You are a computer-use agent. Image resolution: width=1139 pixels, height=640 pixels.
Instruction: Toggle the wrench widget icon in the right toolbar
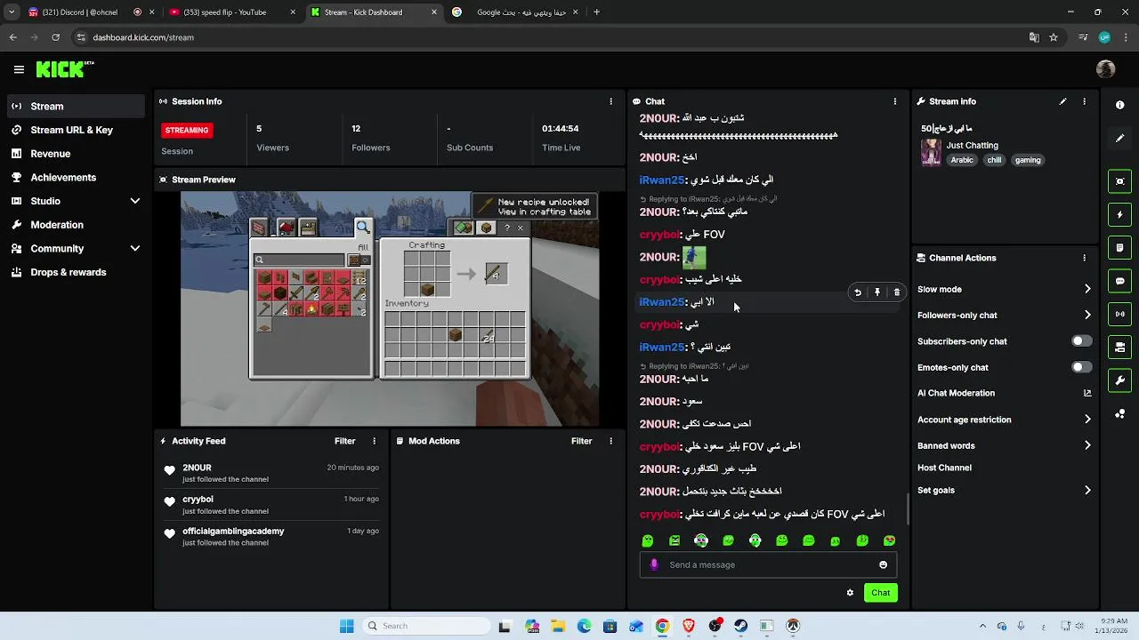pos(1119,380)
